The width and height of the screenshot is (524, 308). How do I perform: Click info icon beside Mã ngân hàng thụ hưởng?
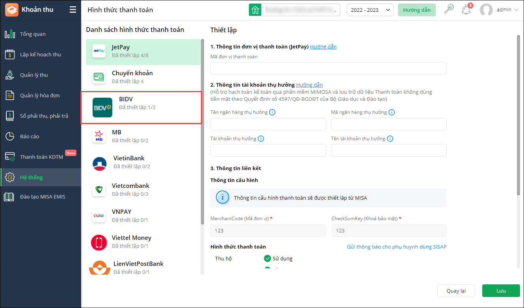click(x=392, y=112)
